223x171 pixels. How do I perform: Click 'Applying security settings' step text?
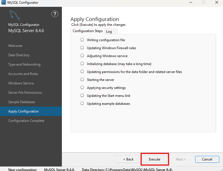[106, 88]
